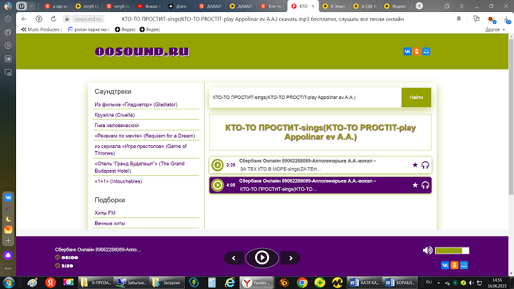The width and height of the screenshot is (514, 289).
Task: Mute the player with speaker icon
Action: [428, 251]
